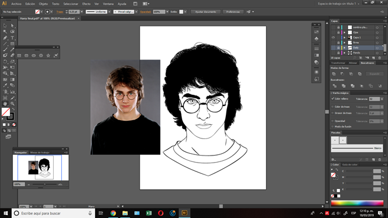
Task: Enable Color de trazo checkbox
Action: pyautogui.click(x=333, y=107)
